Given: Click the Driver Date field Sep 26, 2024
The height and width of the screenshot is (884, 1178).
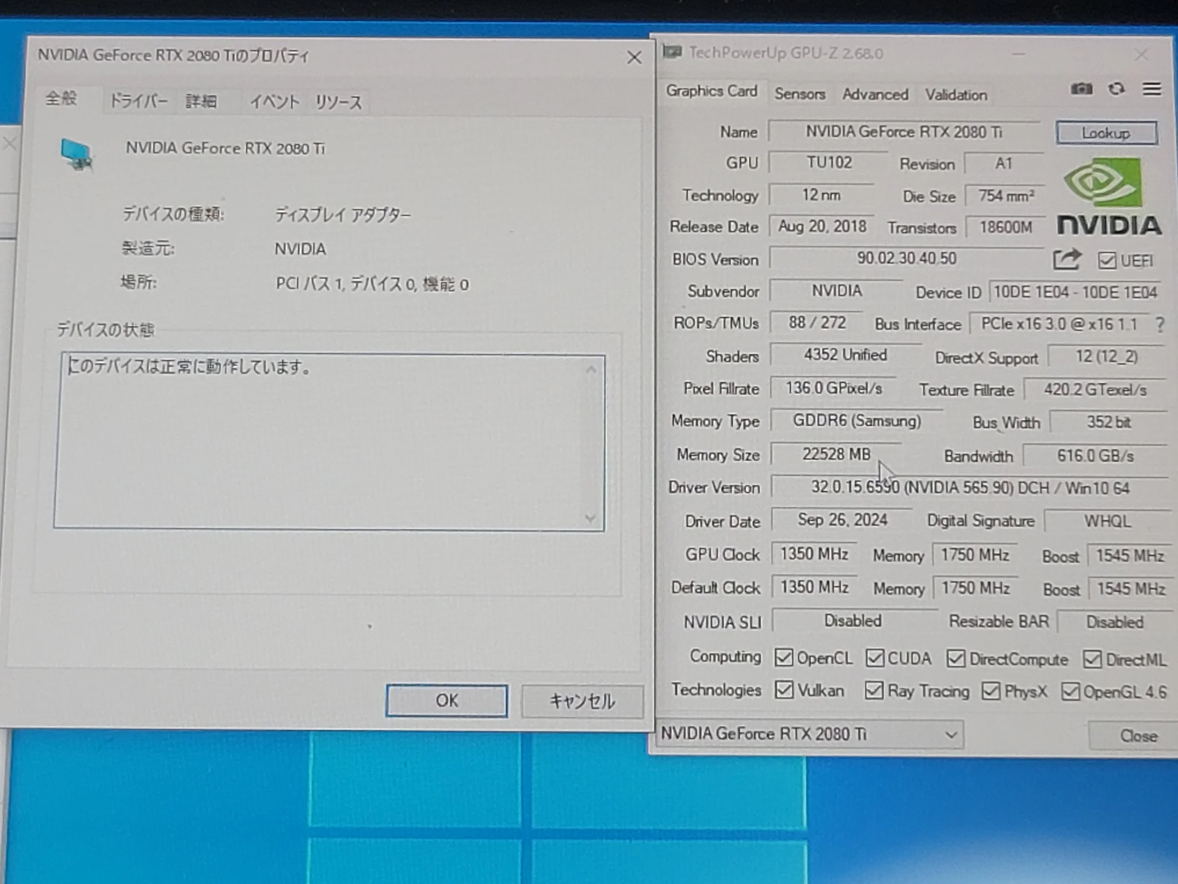Looking at the screenshot, I should pyautogui.click(x=842, y=520).
